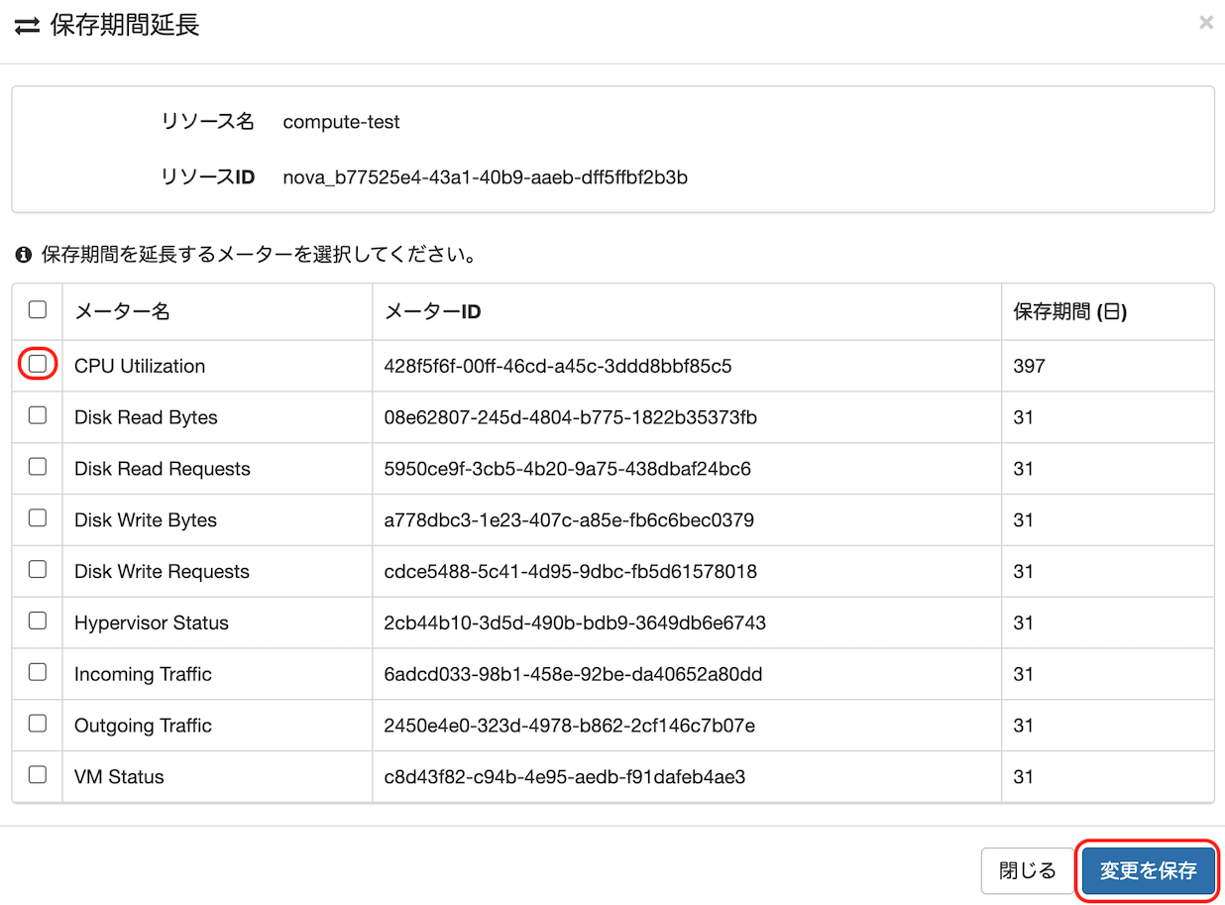Check the VM Status checkbox
The image size is (1225, 905).
point(38,775)
